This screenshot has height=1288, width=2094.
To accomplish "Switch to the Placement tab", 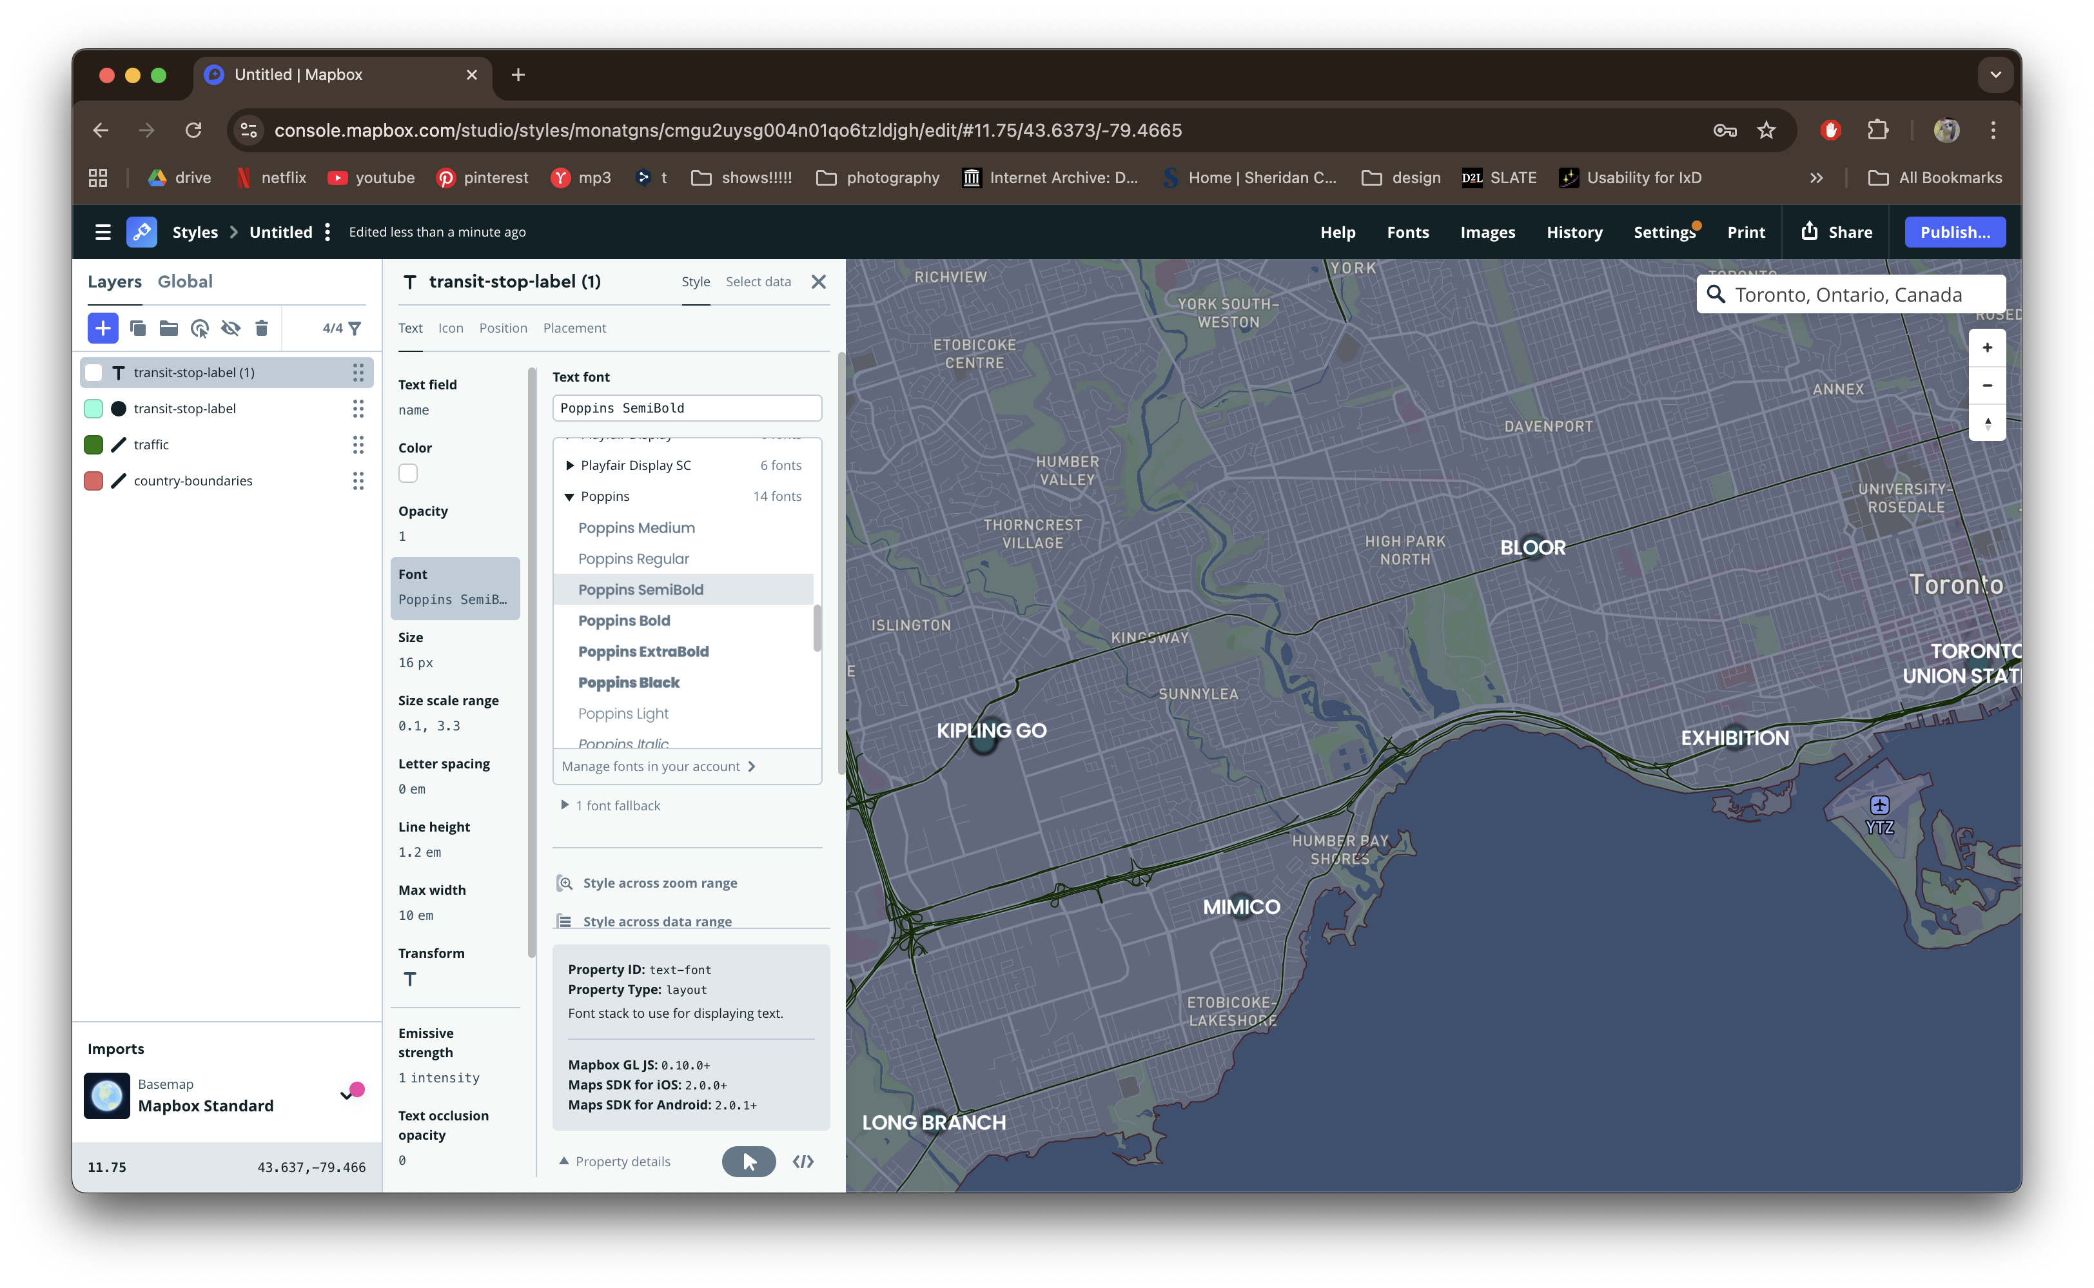I will tap(574, 328).
